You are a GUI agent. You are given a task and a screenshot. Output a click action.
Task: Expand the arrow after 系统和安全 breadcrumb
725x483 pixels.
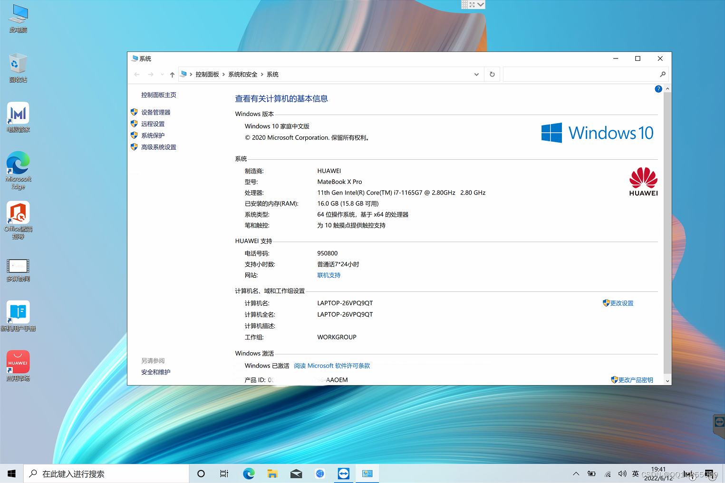262,74
